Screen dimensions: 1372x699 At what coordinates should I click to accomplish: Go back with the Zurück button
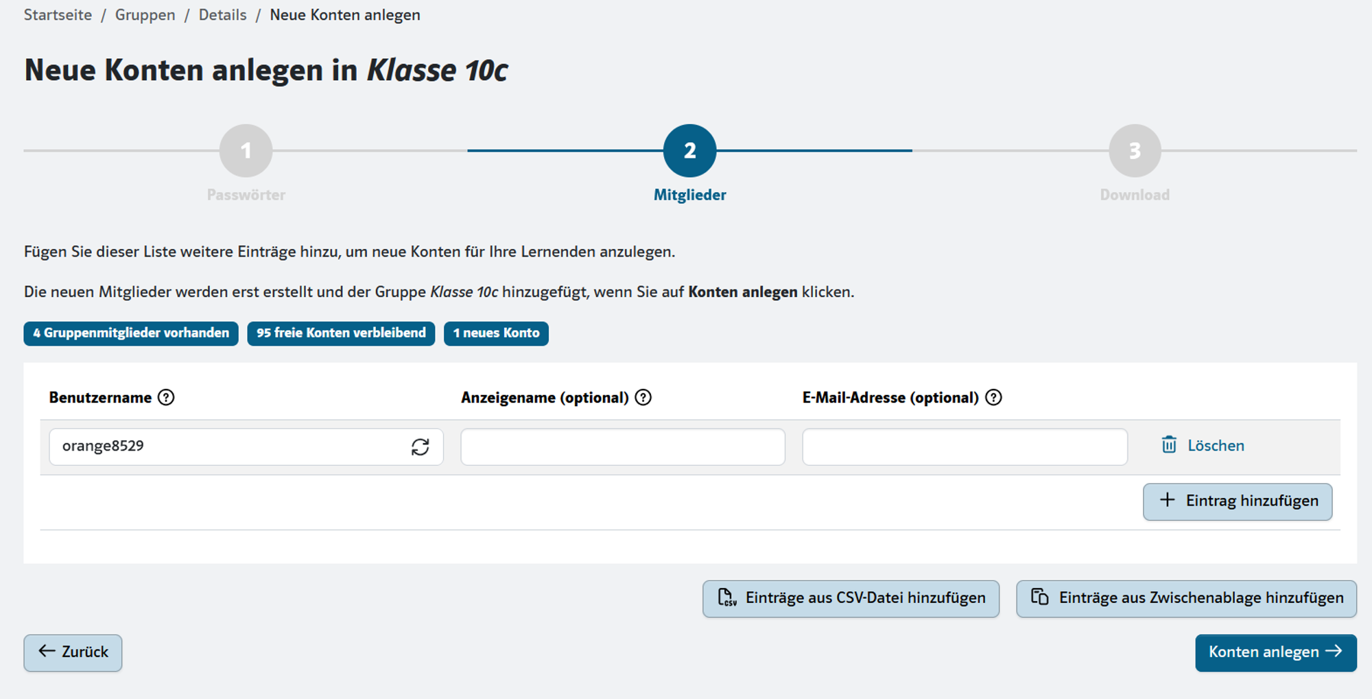73,652
